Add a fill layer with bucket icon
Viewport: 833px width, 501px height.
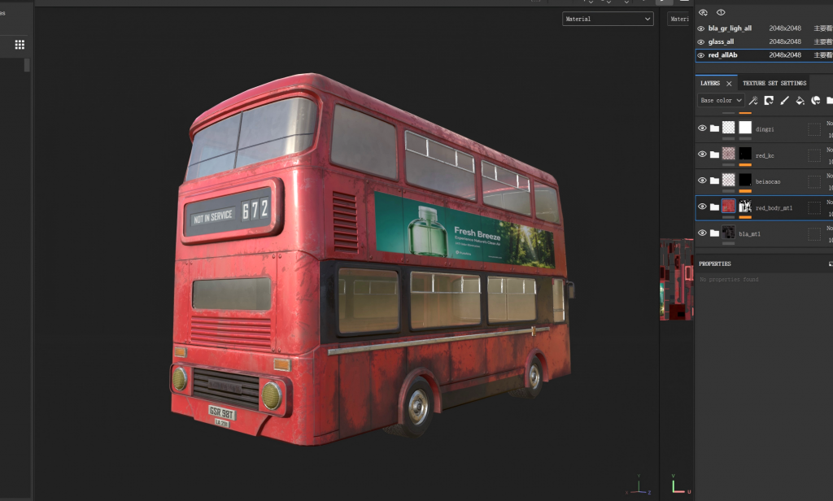tap(800, 100)
